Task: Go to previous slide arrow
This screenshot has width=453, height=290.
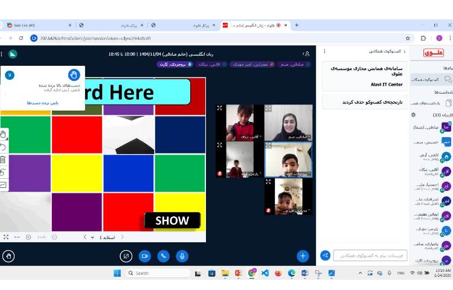Action: click(x=85, y=237)
